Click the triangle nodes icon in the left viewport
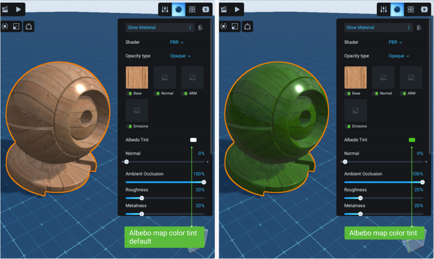 [x=29, y=27]
